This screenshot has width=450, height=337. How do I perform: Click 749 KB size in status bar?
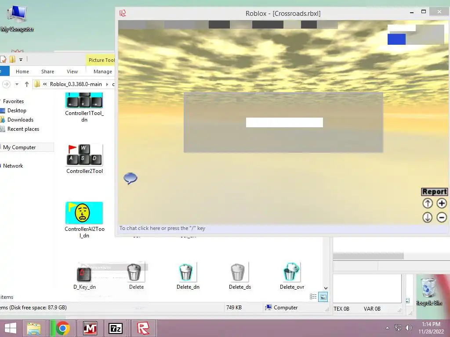click(x=234, y=308)
